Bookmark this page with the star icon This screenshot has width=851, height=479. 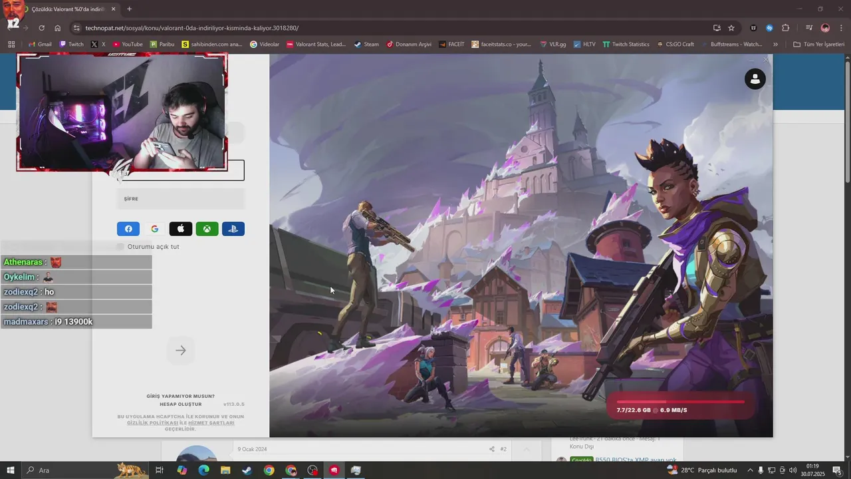[731, 28]
